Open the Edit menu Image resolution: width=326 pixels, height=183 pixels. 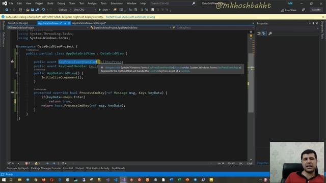pos(19,4)
